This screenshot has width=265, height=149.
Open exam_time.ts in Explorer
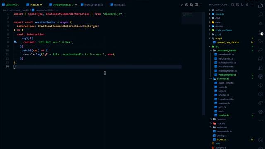coord(226,83)
